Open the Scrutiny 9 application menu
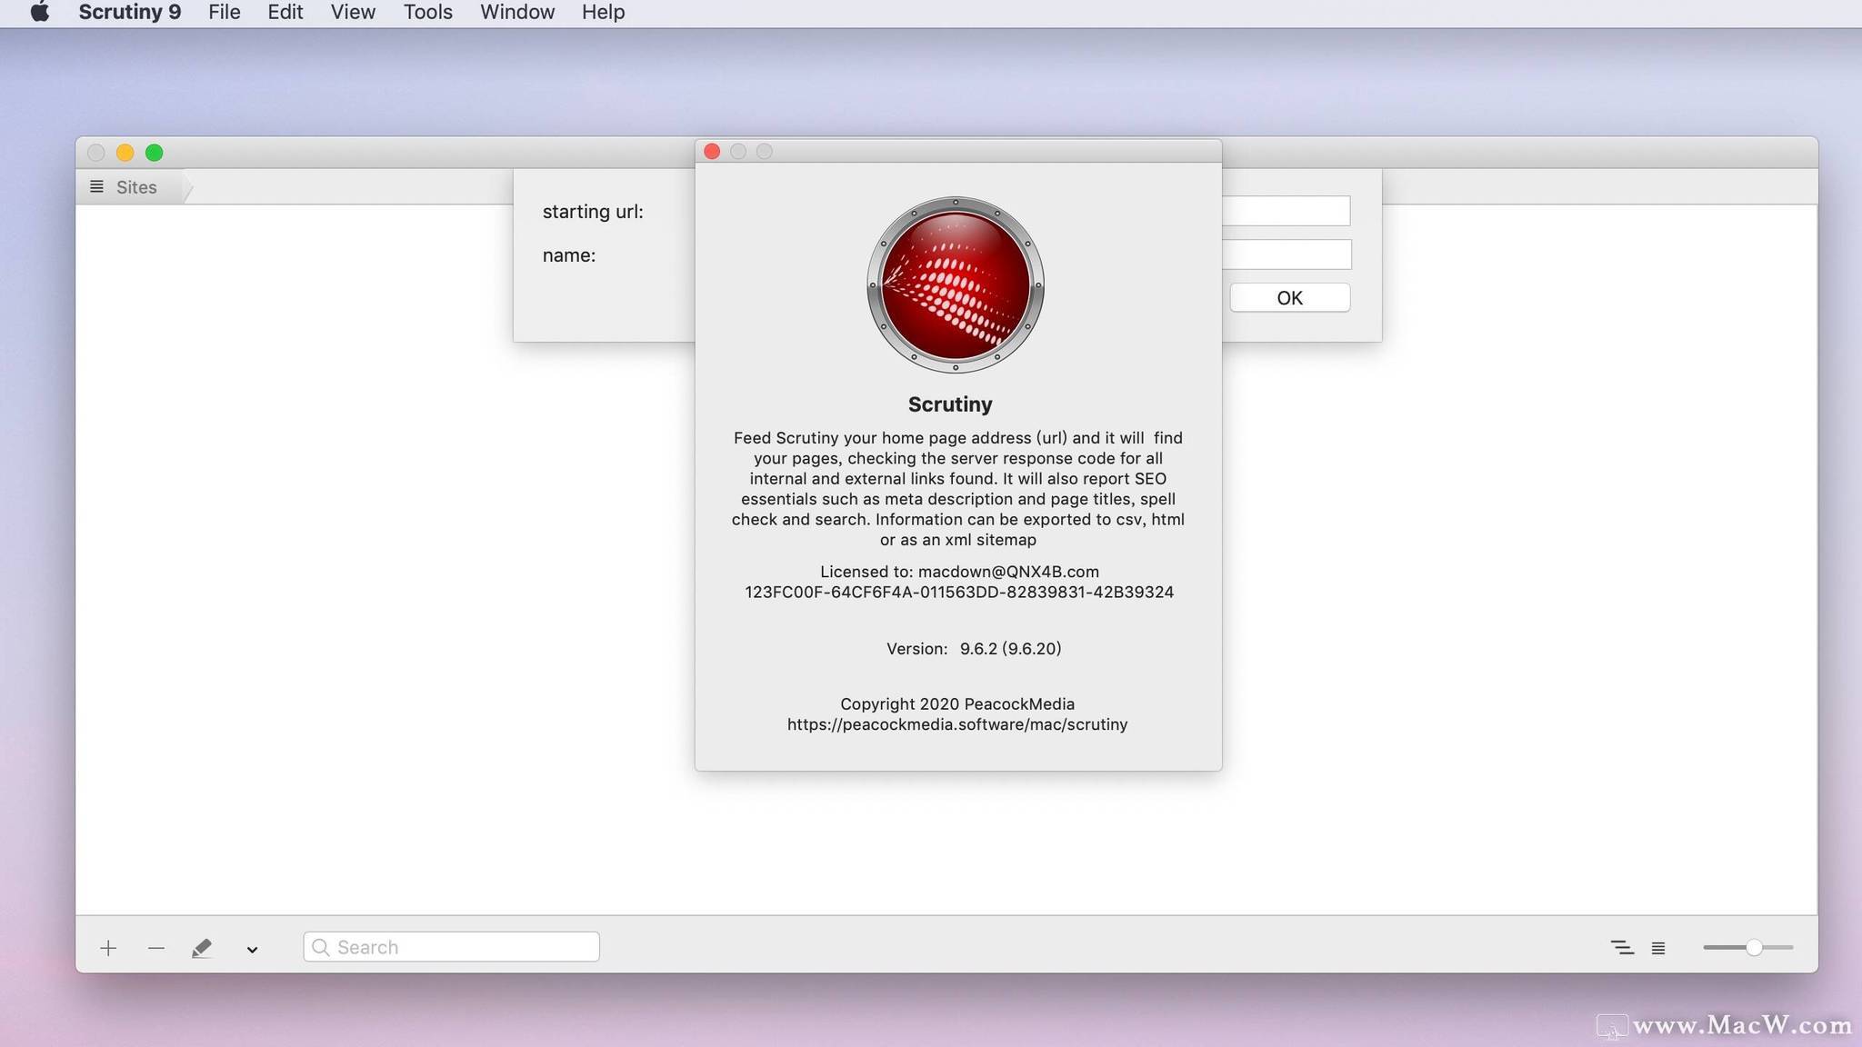The height and width of the screenshot is (1047, 1862). click(129, 13)
